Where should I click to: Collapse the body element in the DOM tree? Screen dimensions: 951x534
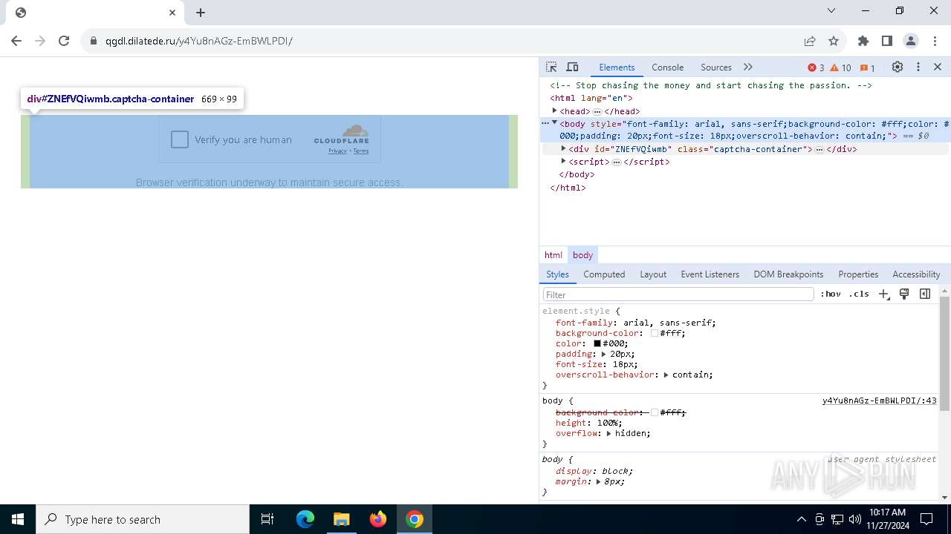(554, 123)
